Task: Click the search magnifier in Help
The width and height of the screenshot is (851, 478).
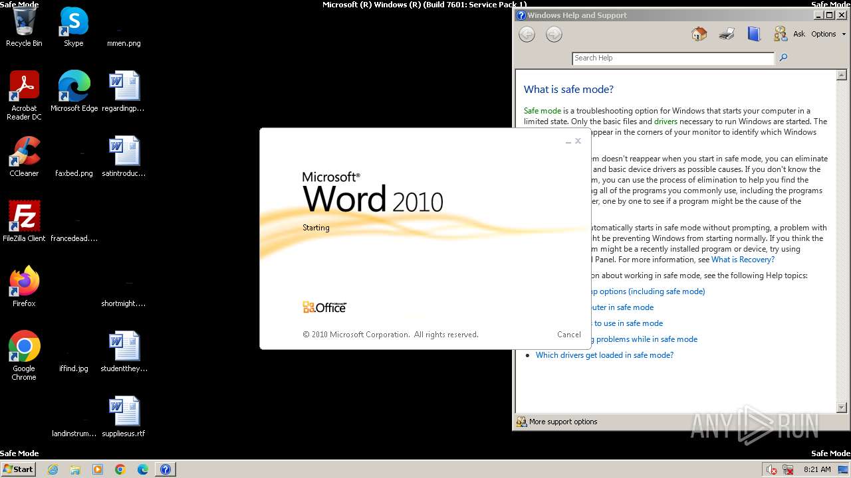Action: pyautogui.click(x=783, y=58)
